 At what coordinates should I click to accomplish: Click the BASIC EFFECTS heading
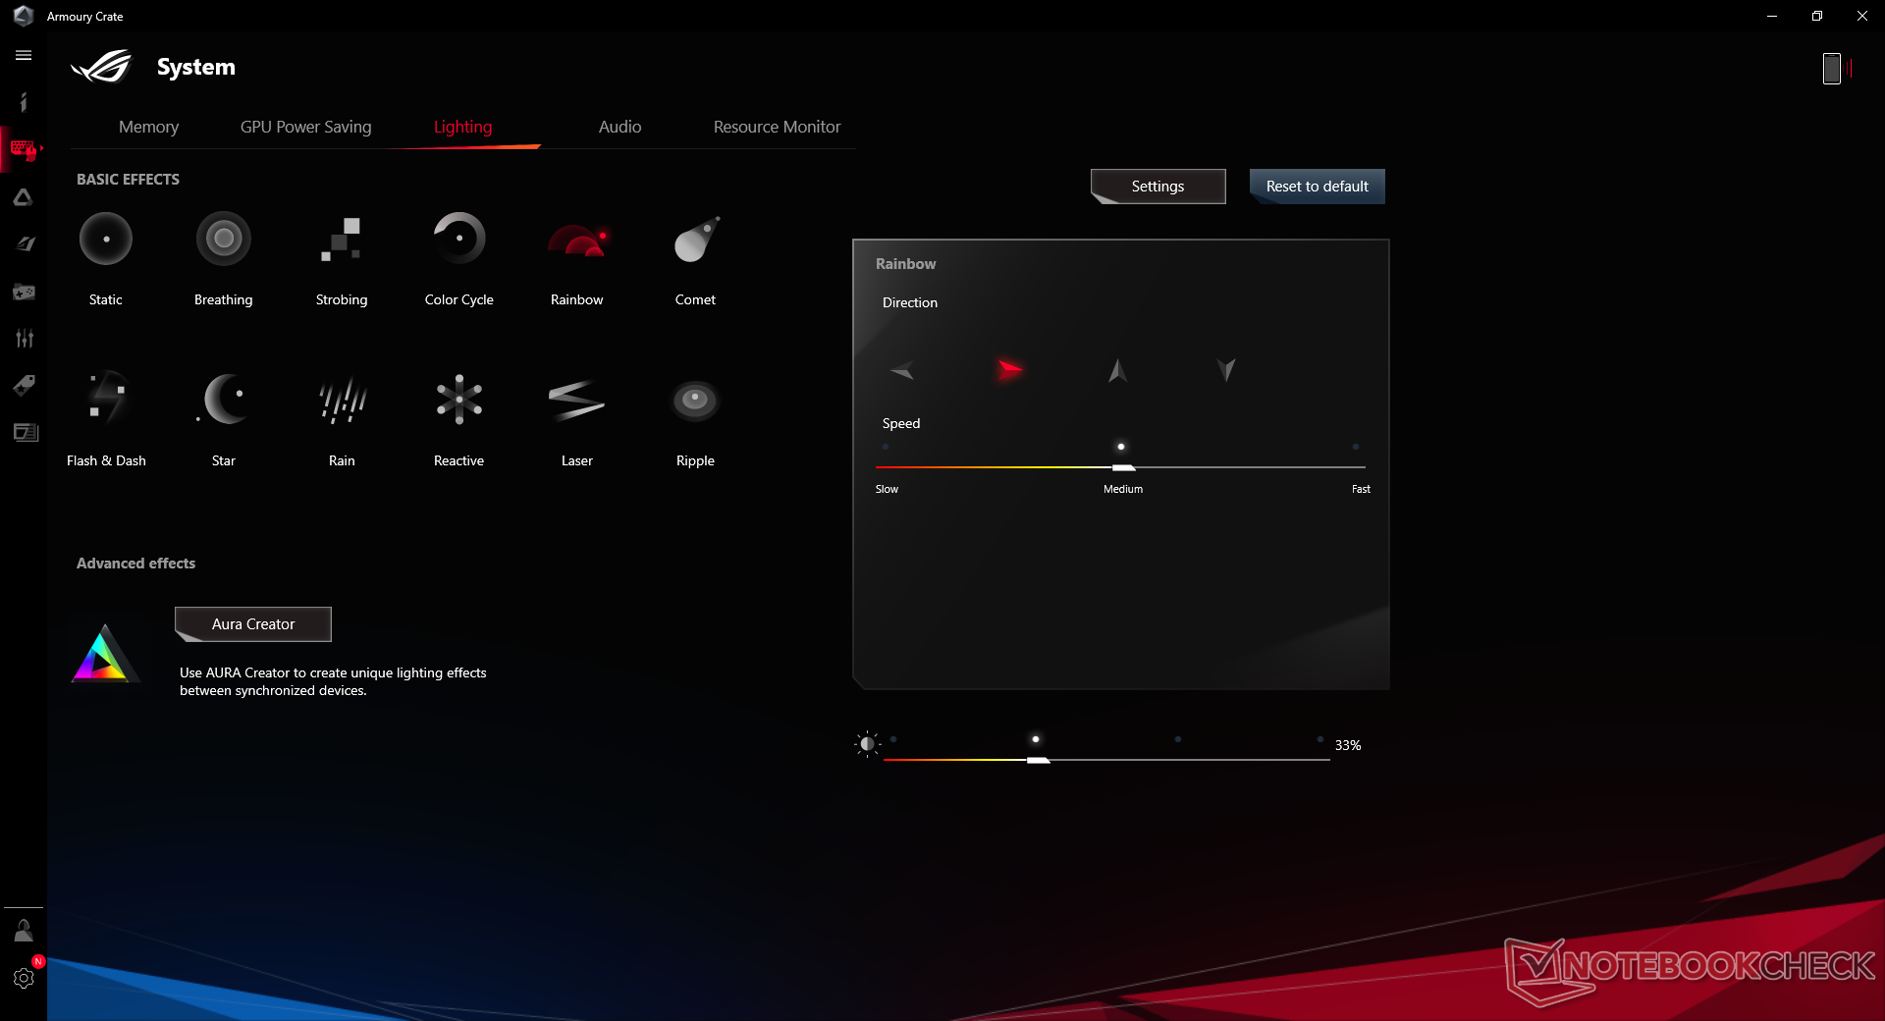coord(129,180)
